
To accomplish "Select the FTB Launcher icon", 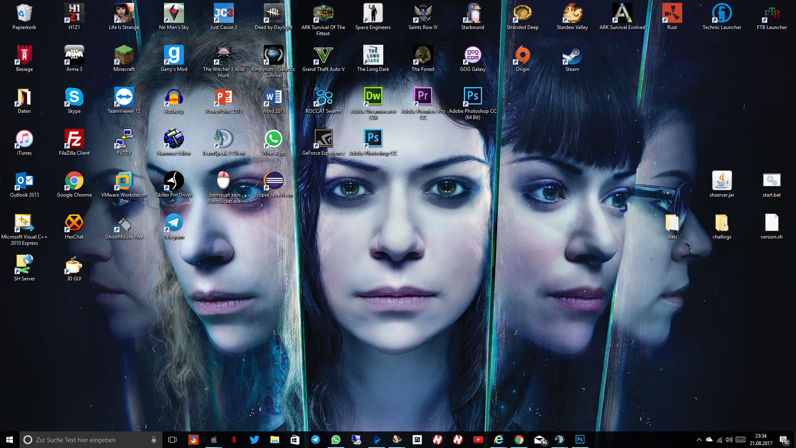I will [x=772, y=17].
